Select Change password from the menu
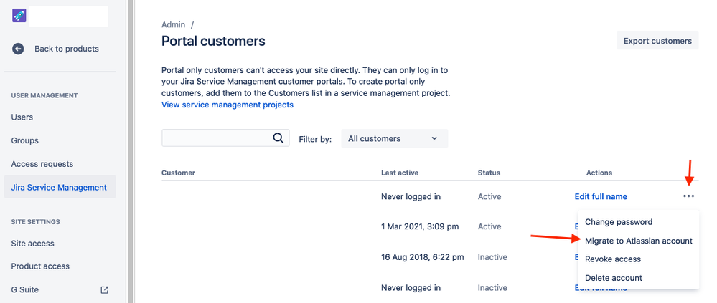 pyautogui.click(x=619, y=222)
